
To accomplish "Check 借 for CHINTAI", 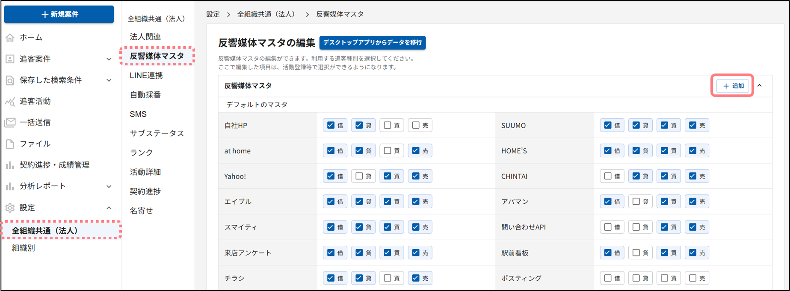I will 608,176.
